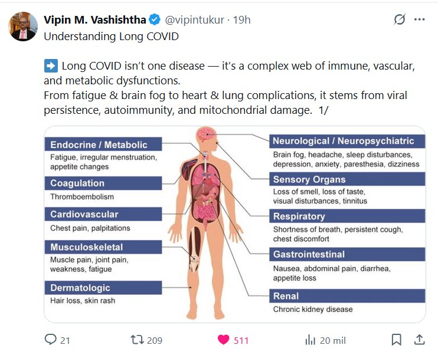The width and height of the screenshot is (438, 355).
Task: Click the blue verified badge icon
Action: pyautogui.click(x=154, y=20)
